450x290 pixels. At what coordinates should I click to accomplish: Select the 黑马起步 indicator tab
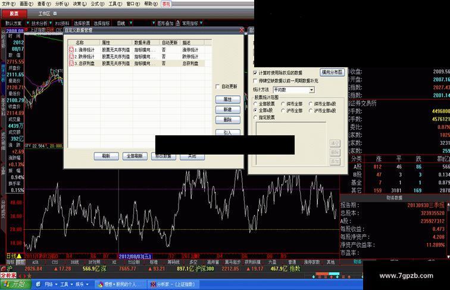point(233,262)
